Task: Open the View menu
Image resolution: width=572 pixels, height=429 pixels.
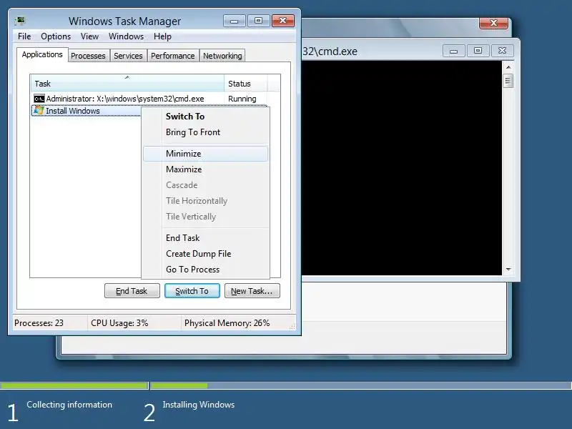Action: click(89, 36)
